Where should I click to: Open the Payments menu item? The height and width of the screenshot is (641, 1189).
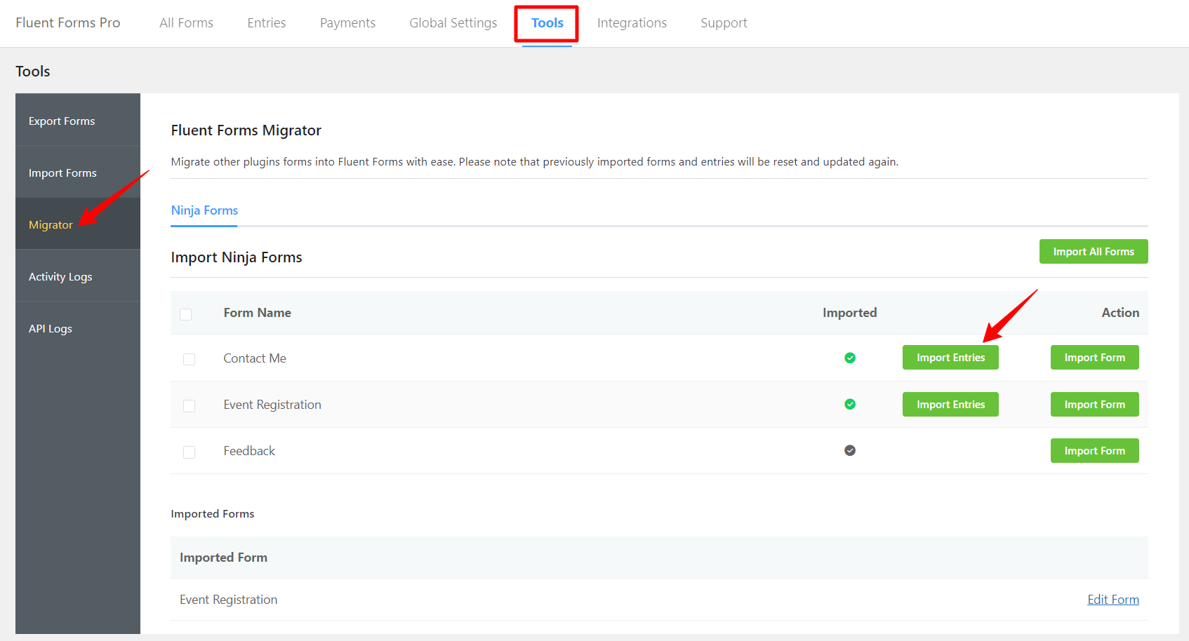347,23
